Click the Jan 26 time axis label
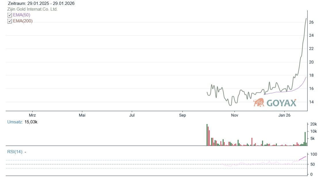The height and width of the screenshot is (177, 328). coord(284,115)
